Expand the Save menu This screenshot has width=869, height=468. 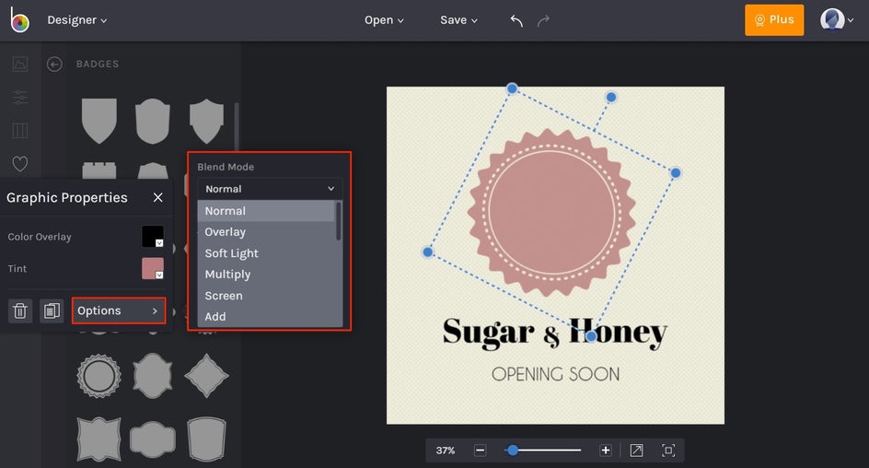pos(458,20)
